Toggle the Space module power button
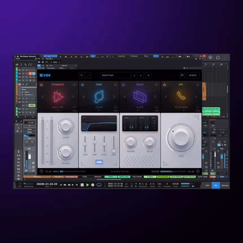This screenshot has height=243, width=243. [123, 84]
